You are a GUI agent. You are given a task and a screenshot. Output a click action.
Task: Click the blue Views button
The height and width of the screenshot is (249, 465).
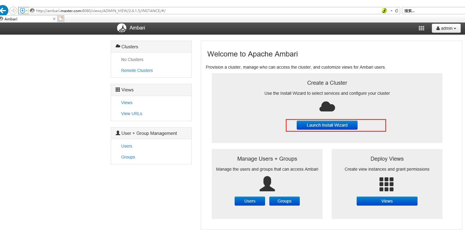point(387,201)
